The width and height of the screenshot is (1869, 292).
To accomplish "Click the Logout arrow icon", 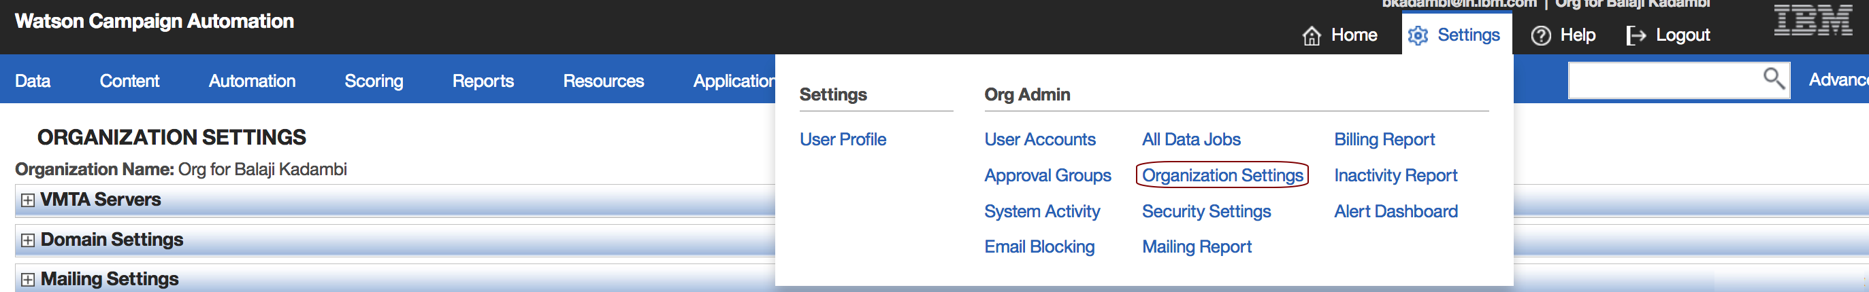I will pos(1636,35).
